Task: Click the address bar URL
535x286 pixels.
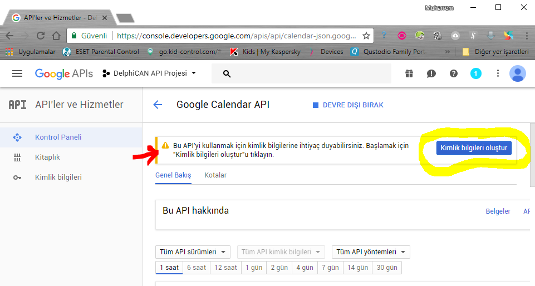Action: (x=236, y=36)
